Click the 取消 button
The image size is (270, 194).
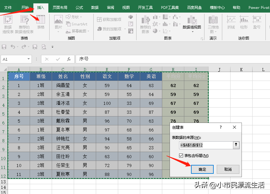[x=228, y=169]
